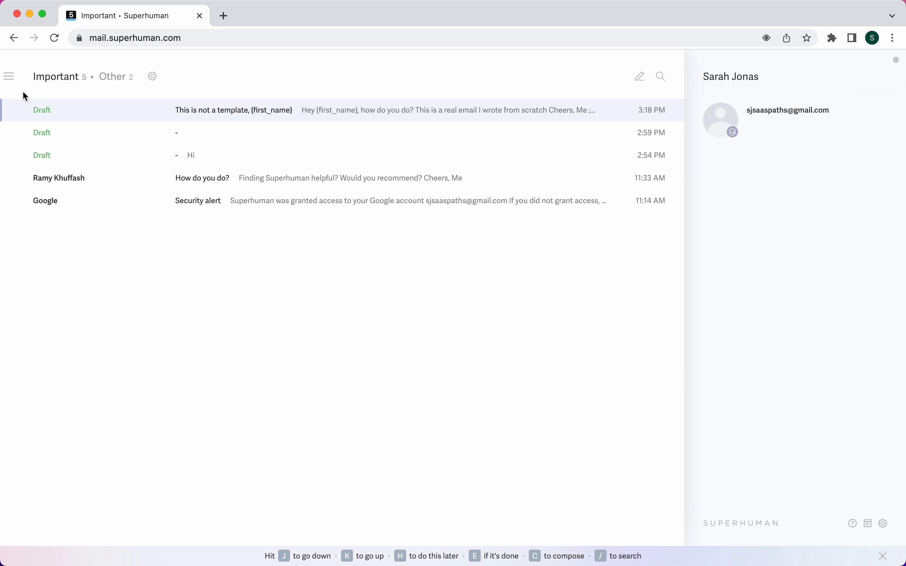Bookmark this page with star icon
The height and width of the screenshot is (566, 906).
click(x=807, y=38)
